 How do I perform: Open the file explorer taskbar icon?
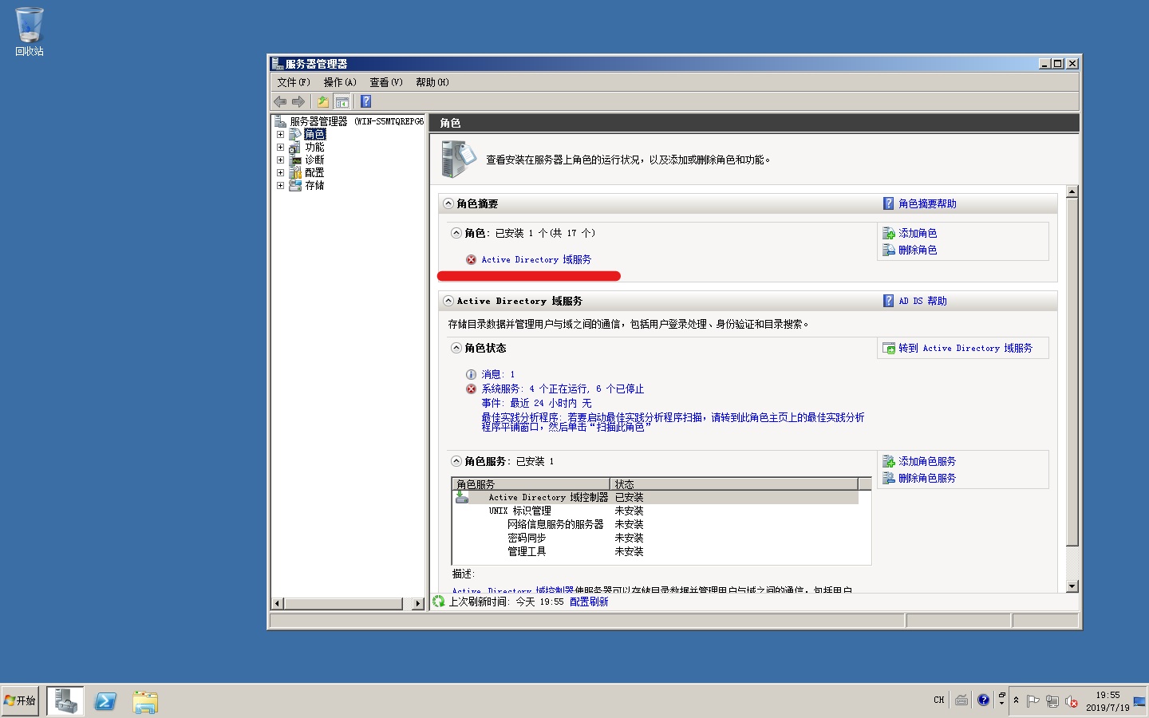click(x=145, y=701)
